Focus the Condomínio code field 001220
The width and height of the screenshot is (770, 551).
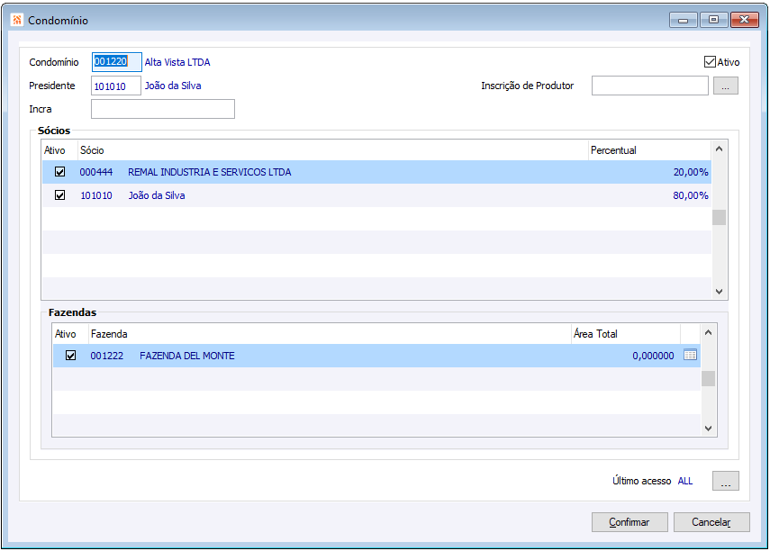coord(117,62)
